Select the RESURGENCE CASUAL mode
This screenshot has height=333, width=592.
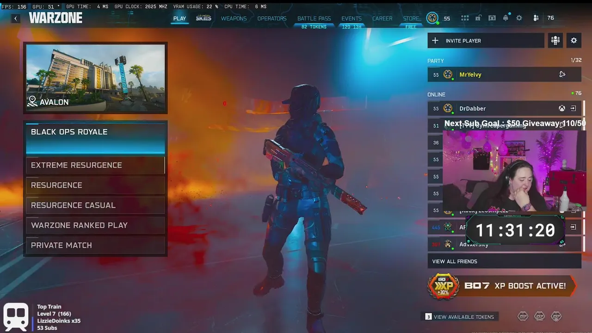[x=95, y=205]
